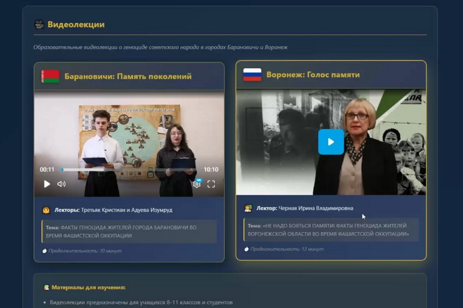Seek along the Baranovichi video progress bar
463x308 pixels.
pos(128,170)
